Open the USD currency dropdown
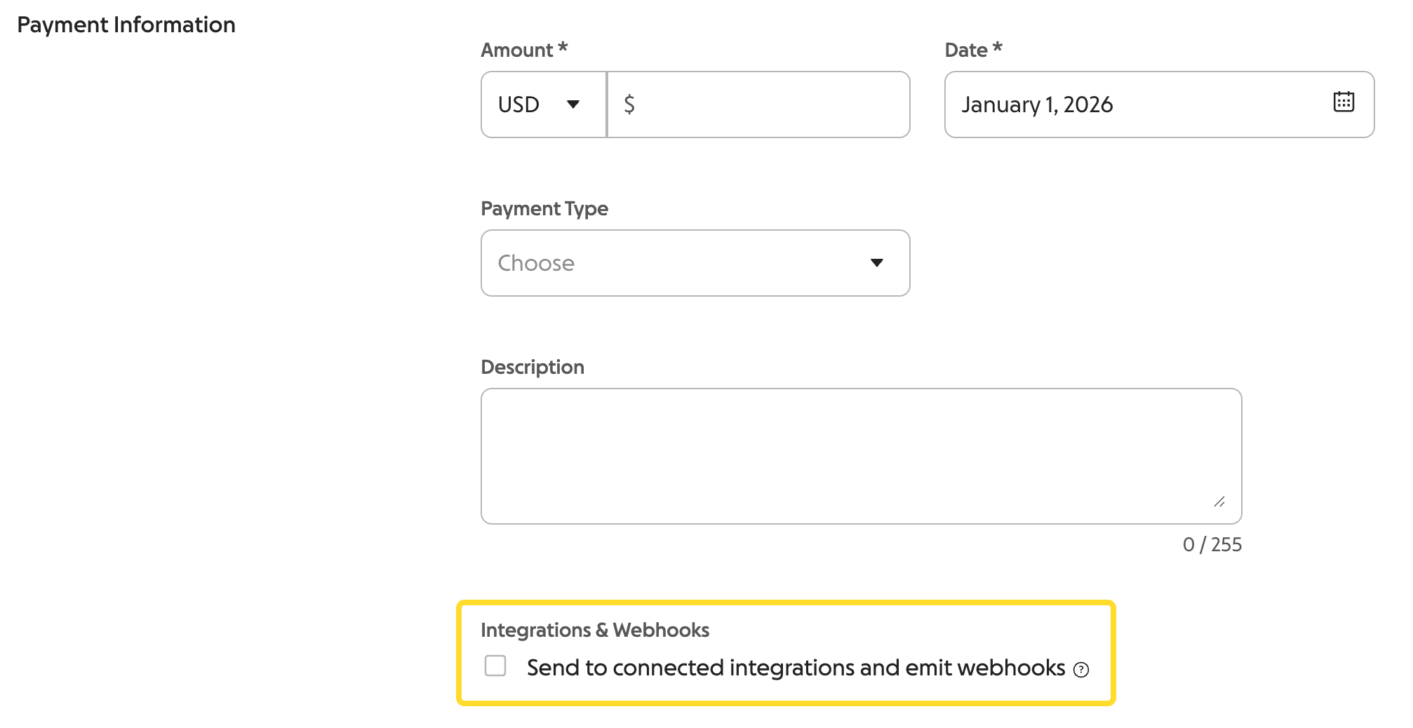1413x728 pixels. coord(544,105)
